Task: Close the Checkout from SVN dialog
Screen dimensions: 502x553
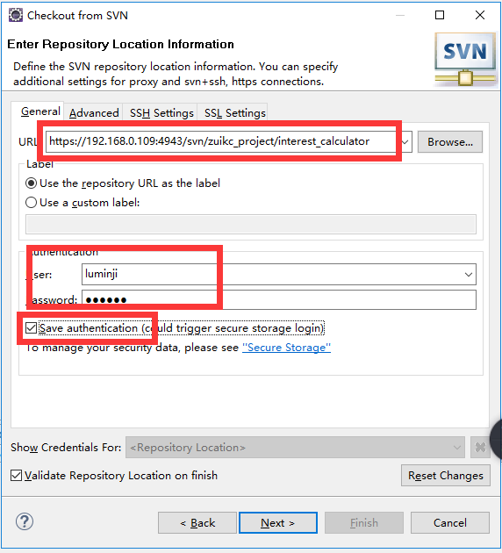Action: pos(480,15)
